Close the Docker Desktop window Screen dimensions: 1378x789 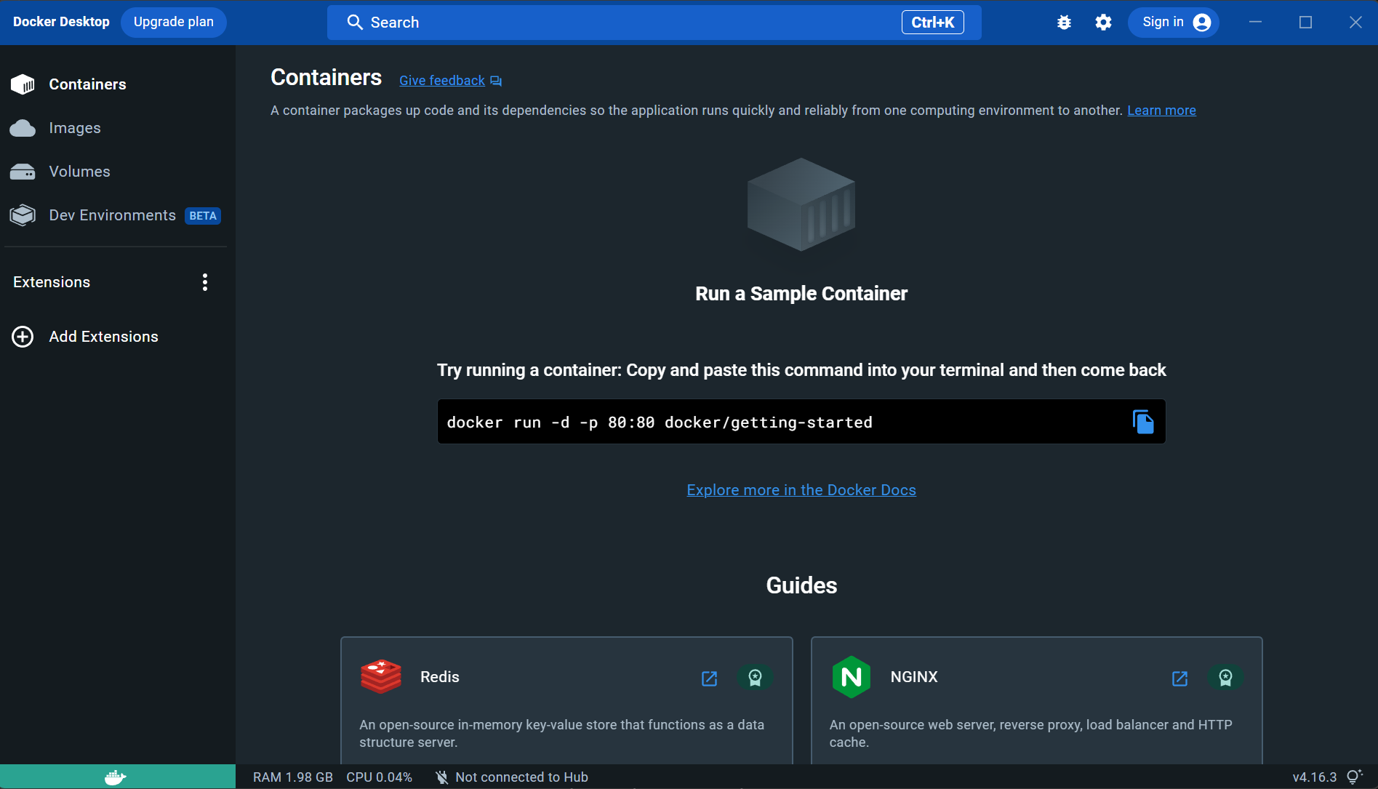tap(1355, 23)
